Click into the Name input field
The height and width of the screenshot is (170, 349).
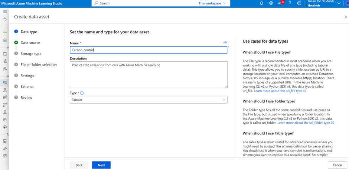tap(149, 50)
